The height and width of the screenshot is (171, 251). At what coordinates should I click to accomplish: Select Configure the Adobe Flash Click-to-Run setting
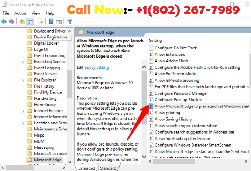195,68
